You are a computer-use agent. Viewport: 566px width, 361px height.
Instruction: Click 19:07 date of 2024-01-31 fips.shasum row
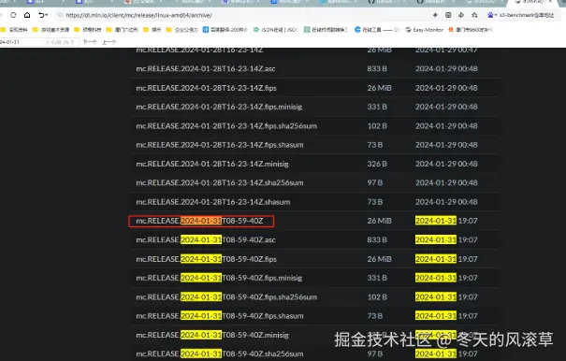pos(446,316)
